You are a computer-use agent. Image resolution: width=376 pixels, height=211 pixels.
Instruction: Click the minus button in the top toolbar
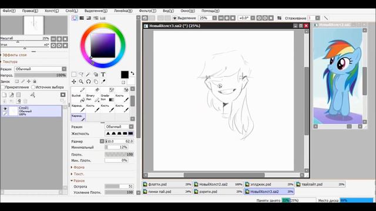(221, 18)
